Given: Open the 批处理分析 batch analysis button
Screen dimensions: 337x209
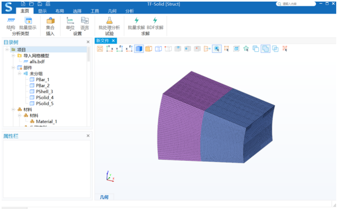Looking at the screenshot, I should pyautogui.click(x=109, y=24).
